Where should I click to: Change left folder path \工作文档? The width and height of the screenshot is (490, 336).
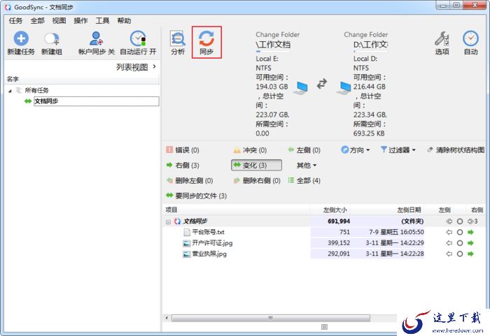point(273,45)
